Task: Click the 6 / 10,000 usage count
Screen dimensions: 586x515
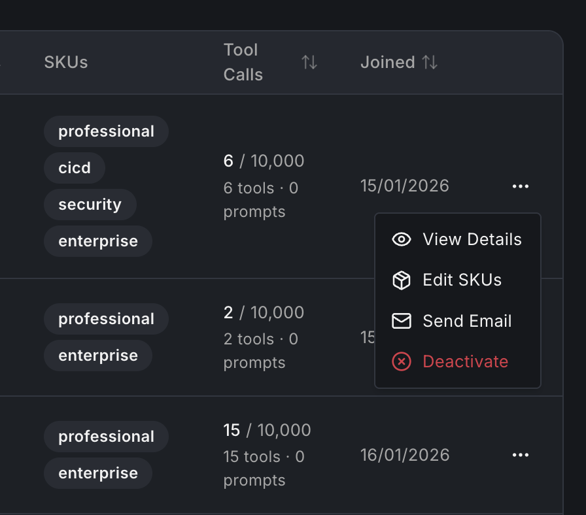Action: tap(264, 161)
